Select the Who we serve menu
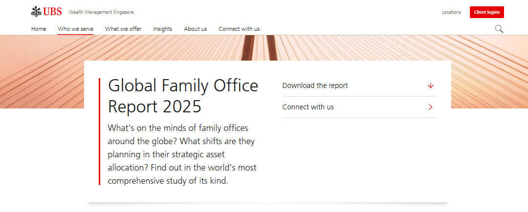 (75, 29)
